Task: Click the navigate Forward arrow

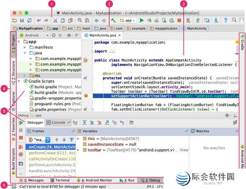Action: point(104,20)
